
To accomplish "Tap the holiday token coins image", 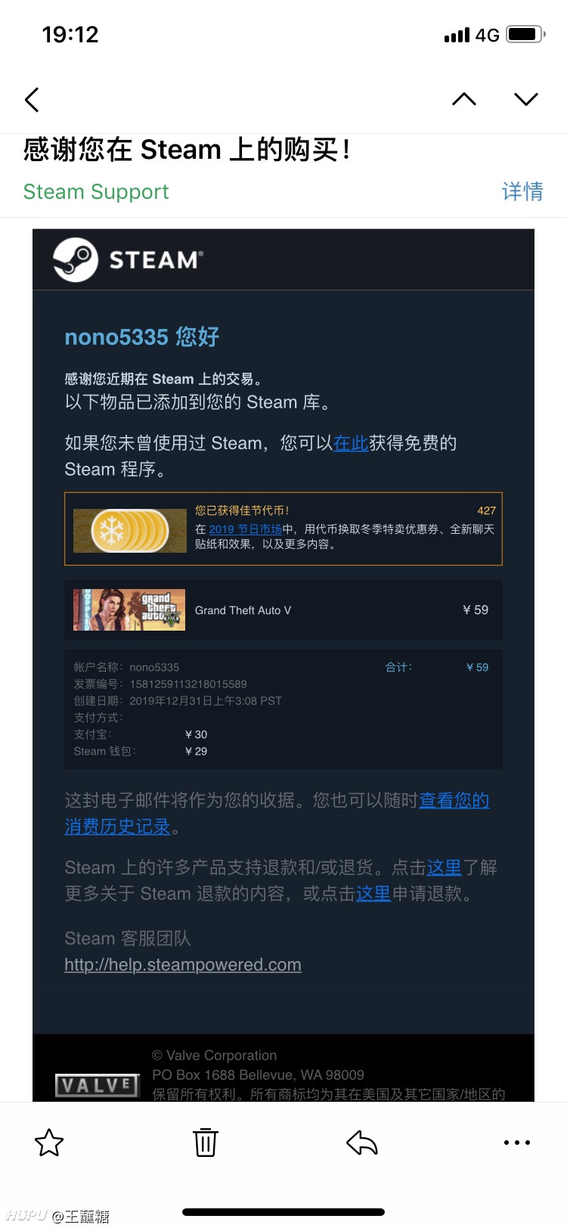I will 129,530.
